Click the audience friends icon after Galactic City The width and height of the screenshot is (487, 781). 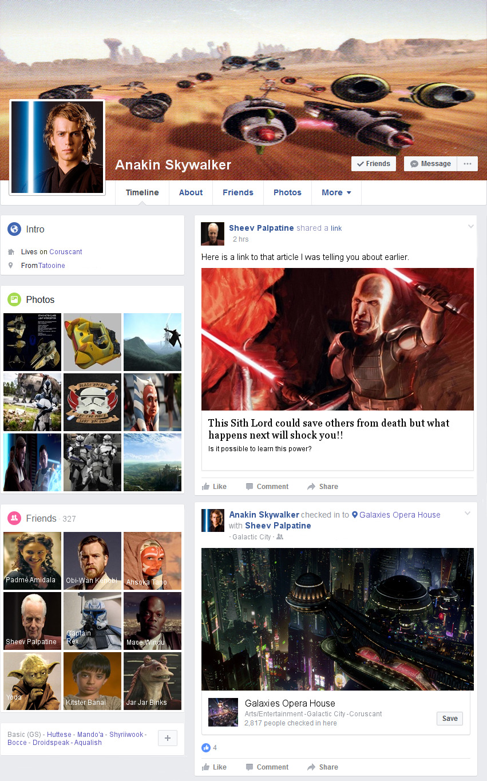tap(280, 537)
